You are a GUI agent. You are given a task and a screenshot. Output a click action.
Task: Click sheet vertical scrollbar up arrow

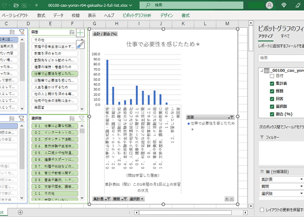(x=251, y=23)
